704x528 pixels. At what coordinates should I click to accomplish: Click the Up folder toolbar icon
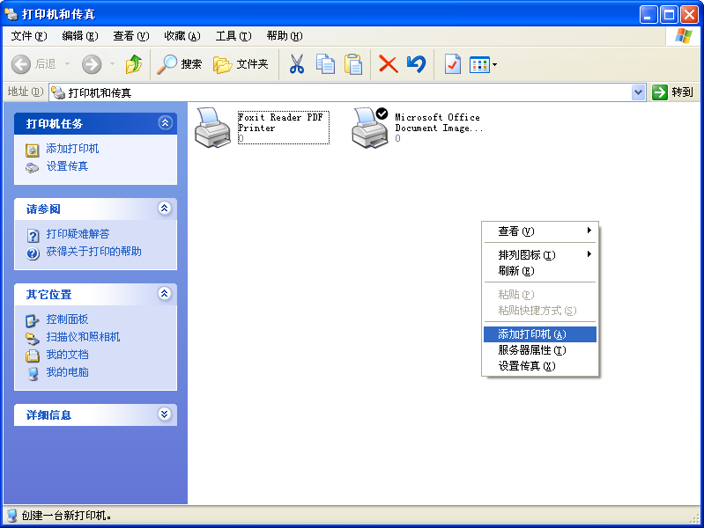(134, 64)
